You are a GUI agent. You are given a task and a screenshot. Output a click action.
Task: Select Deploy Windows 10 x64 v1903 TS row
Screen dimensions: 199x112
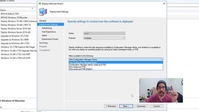click(16, 25)
